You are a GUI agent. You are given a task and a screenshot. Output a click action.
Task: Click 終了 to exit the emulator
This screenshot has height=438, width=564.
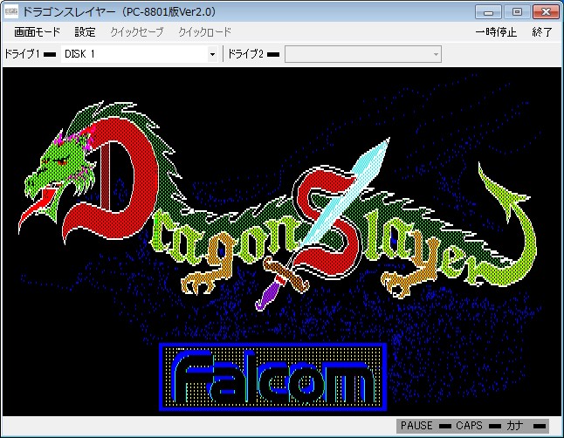(x=542, y=32)
